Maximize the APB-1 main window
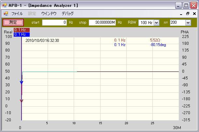Screen dimensions: 199x132 pyautogui.click(x=186, y=6)
